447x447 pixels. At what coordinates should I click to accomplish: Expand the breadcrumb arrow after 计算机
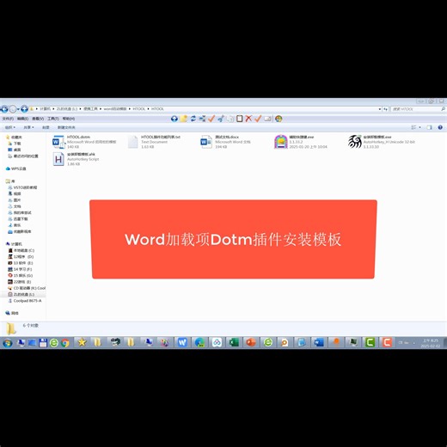pyautogui.click(x=53, y=109)
